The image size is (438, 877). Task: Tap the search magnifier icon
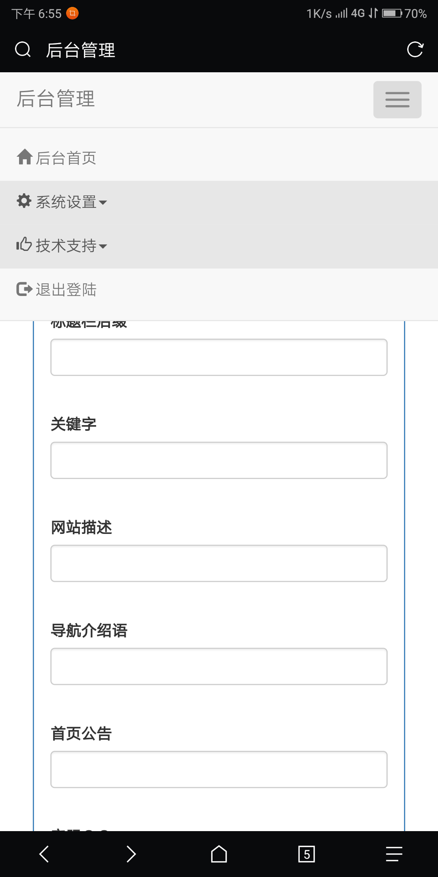click(23, 50)
